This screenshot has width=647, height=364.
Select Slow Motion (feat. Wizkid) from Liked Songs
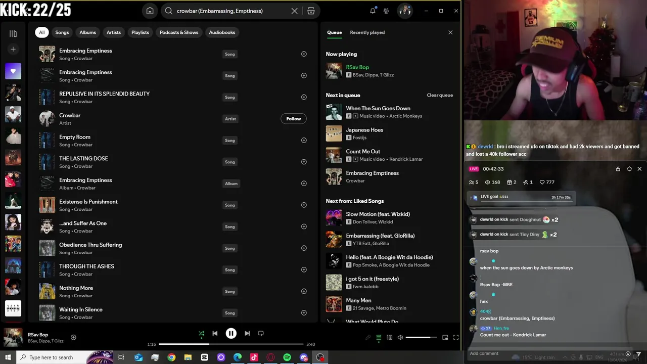click(390, 218)
